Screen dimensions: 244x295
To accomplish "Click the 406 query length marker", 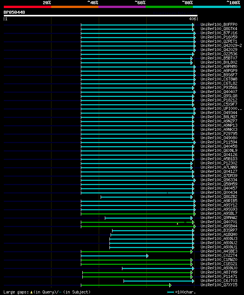I will point(193,19).
